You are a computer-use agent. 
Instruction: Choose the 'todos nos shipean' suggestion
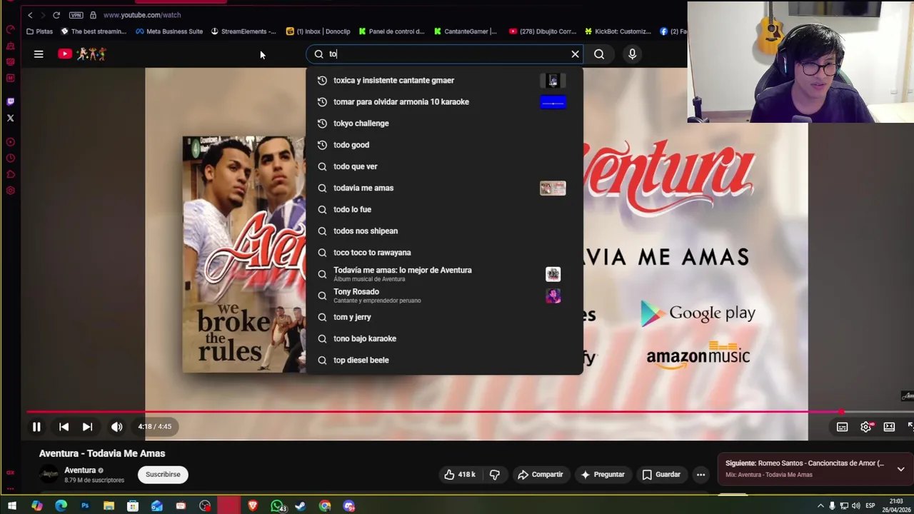[444, 231]
